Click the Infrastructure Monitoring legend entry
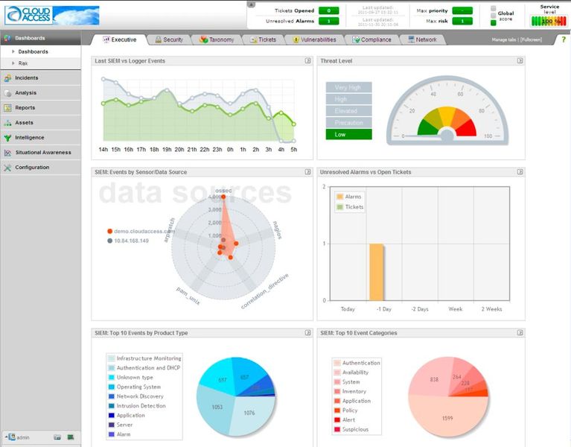The width and height of the screenshot is (571, 447). [145, 358]
